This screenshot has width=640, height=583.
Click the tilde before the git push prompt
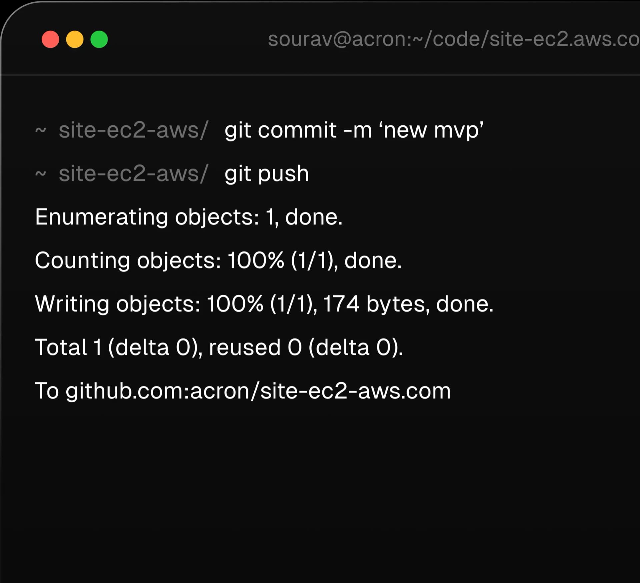(40, 173)
